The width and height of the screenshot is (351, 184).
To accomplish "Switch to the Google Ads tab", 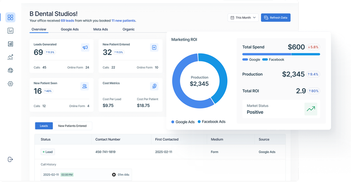I will click(70, 29).
